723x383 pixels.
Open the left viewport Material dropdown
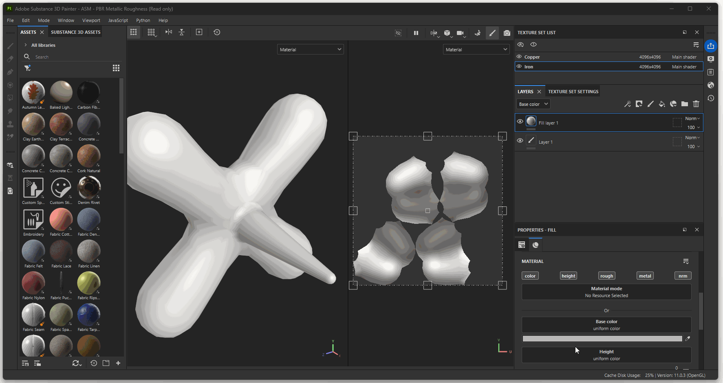tap(310, 50)
